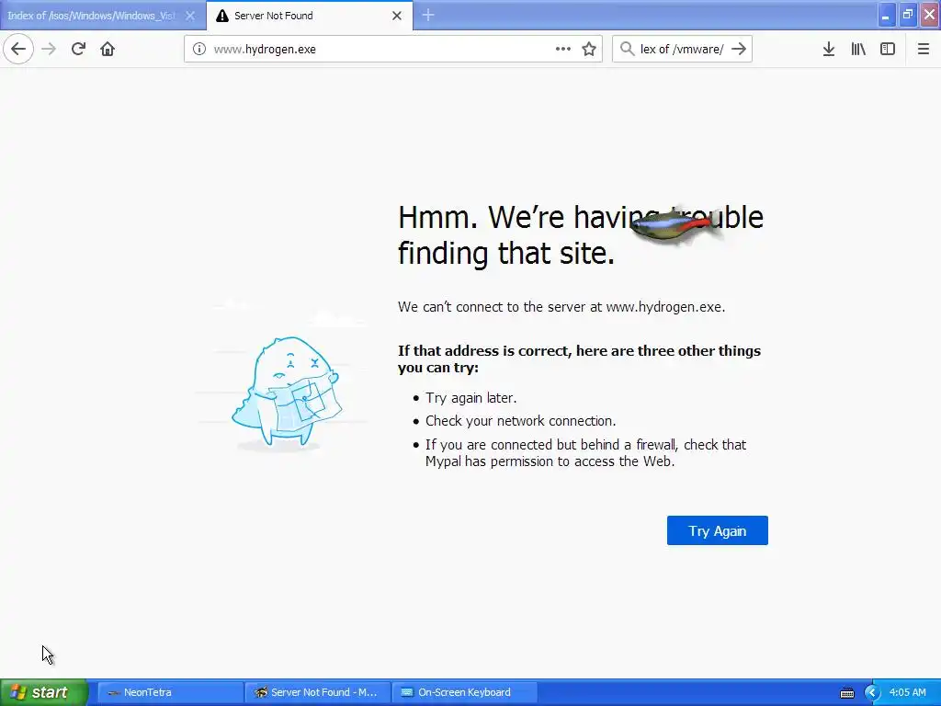Open the Windows start menu
Screen dimensions: 941x706
coord(43,692)
